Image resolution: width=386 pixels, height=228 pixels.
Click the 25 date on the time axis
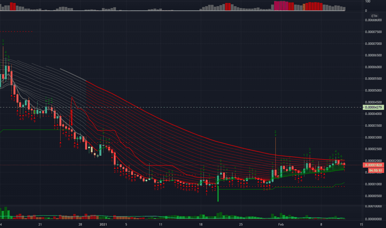tap(241, 224)
